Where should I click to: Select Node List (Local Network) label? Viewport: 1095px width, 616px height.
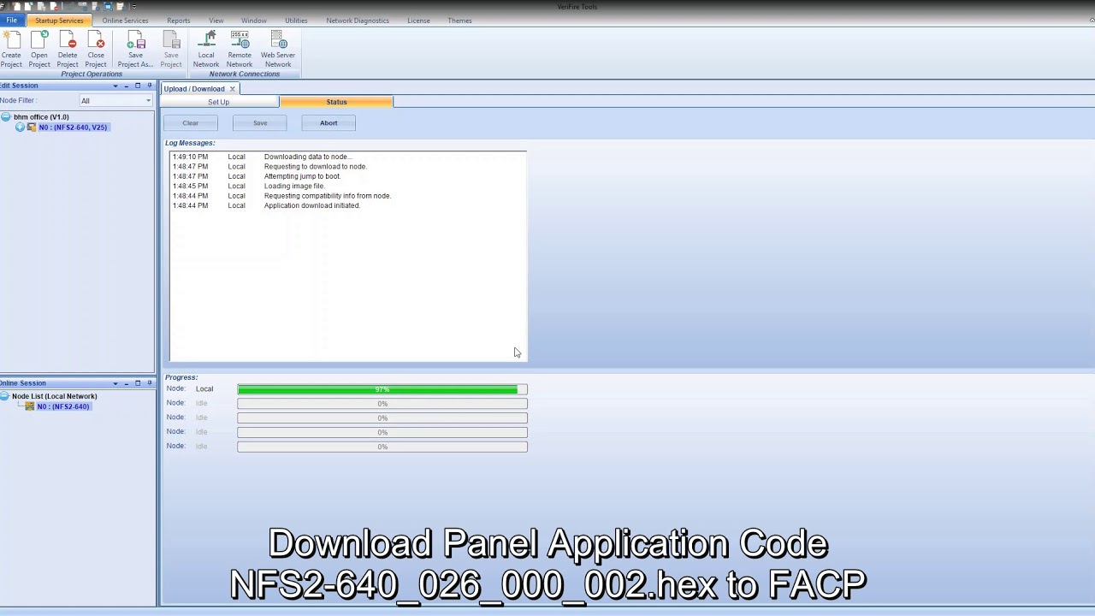(x=55, y=396)
